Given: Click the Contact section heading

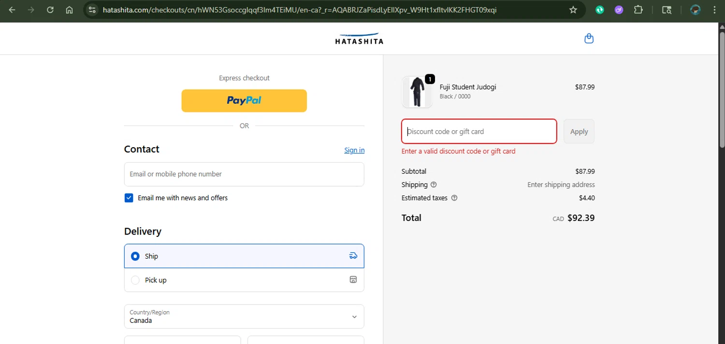Looking at the screenshot, I should [x=142, y=149].
